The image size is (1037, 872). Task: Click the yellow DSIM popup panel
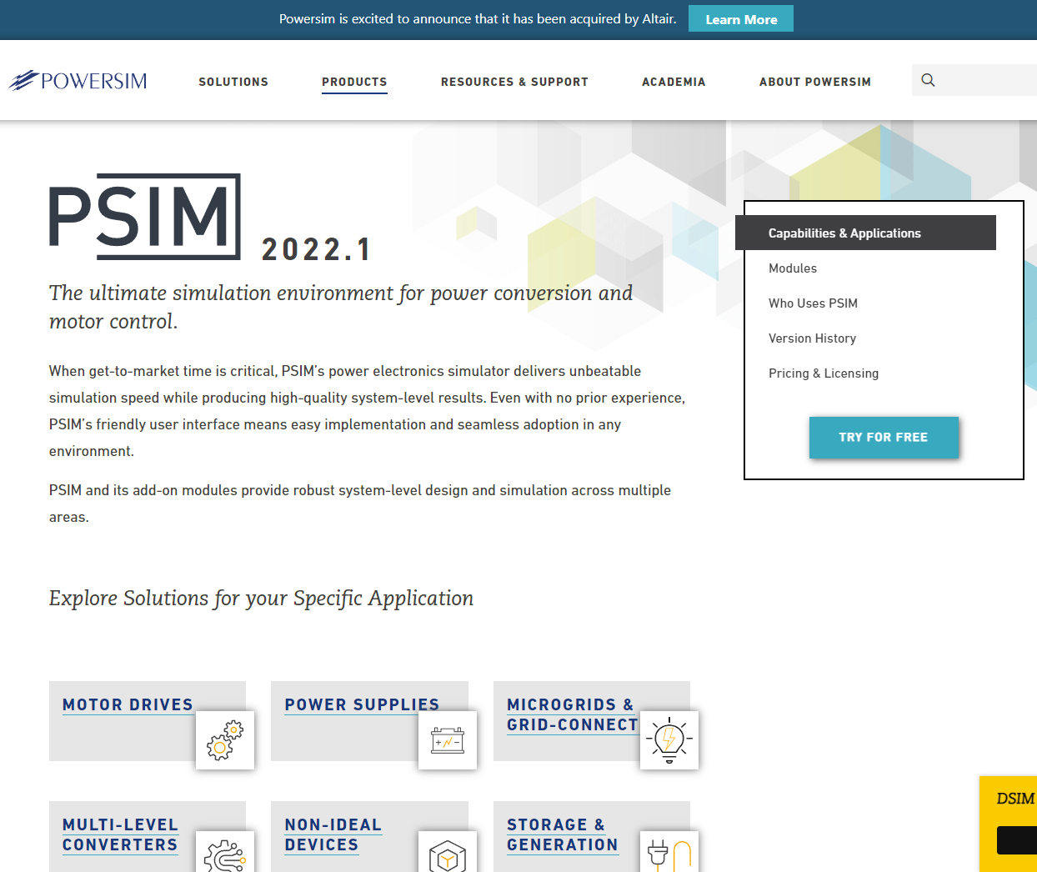click(x=1009, y=824)
